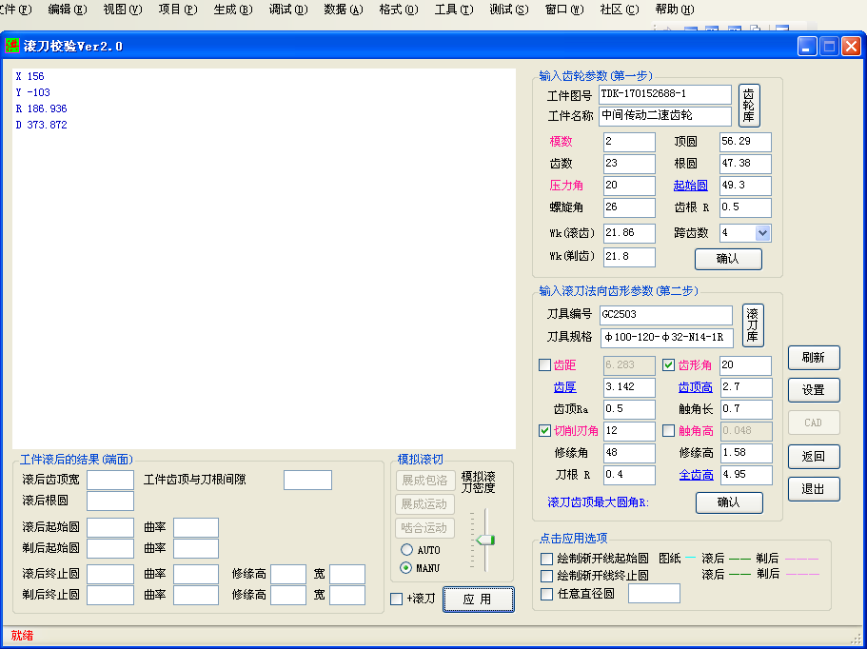867x649 pixels.
Task: Click the 应用 apply button
Action: click(479, 600)
